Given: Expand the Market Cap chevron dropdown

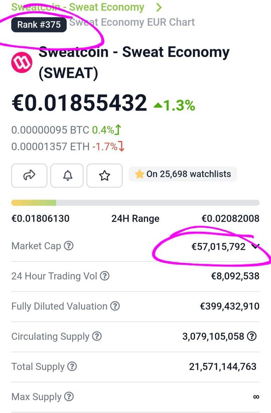Looking at the screenshot, I should (x=255, y=246).
